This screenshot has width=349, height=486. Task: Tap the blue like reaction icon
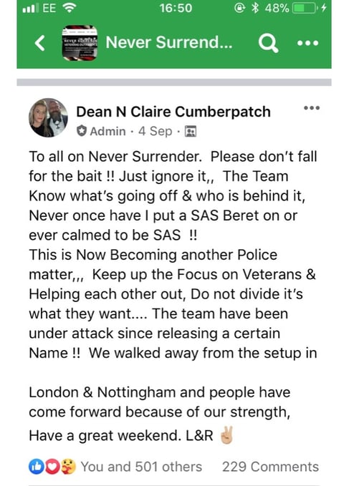[37, 467]
